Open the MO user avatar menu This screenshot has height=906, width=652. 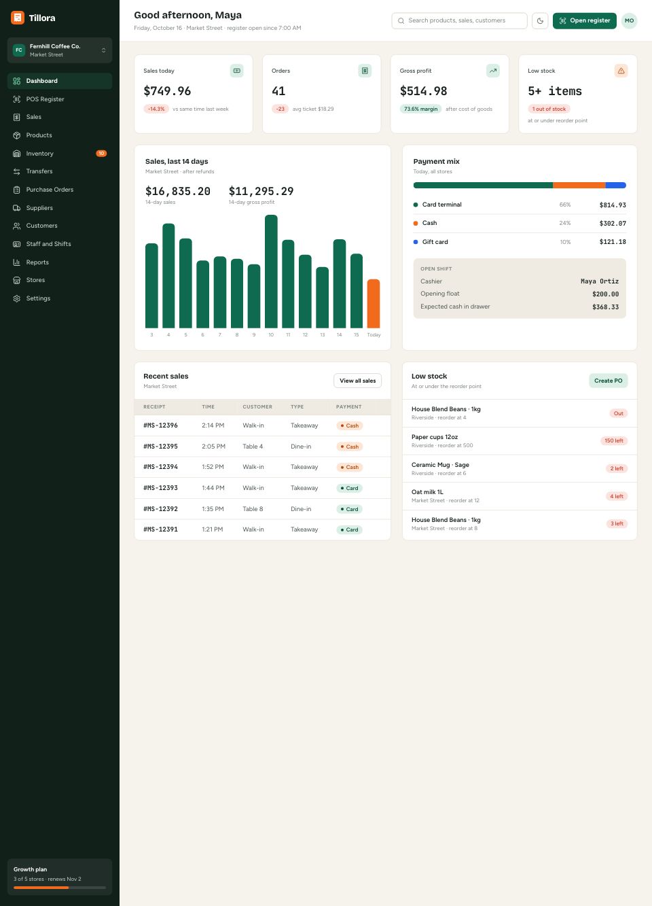click(630, 20)
